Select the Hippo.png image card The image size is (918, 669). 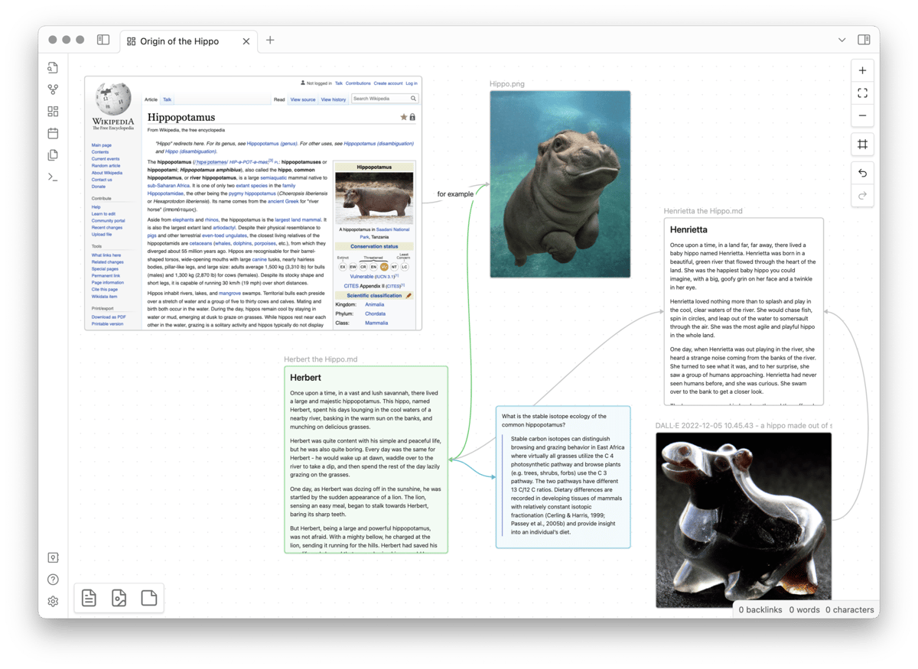[x=560, y=183]
